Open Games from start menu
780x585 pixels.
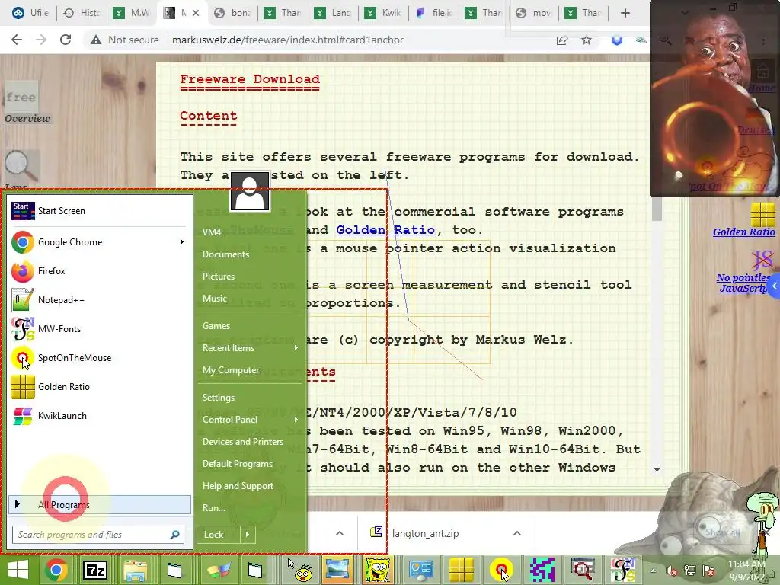point(216,326)
